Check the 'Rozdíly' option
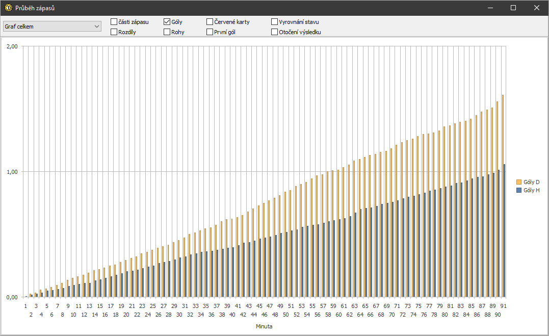 tap(114, 32)
